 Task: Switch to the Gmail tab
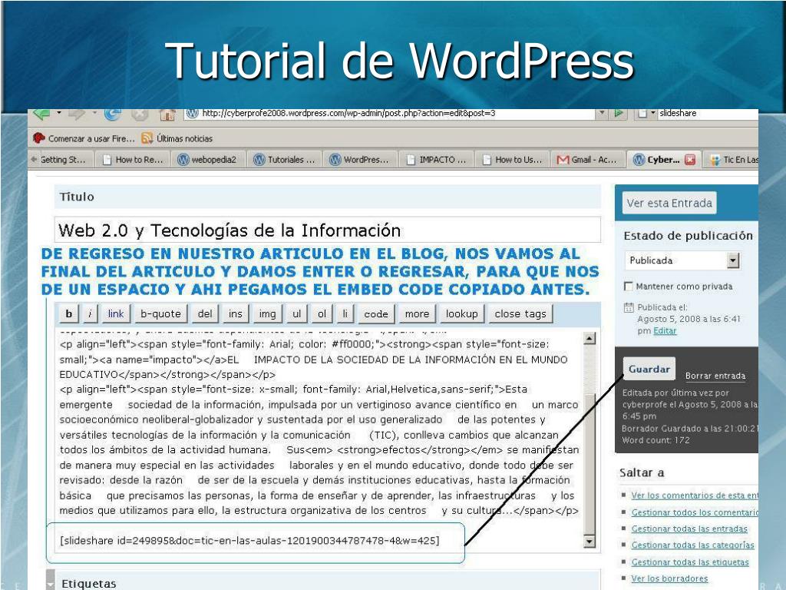coord(587,160)
